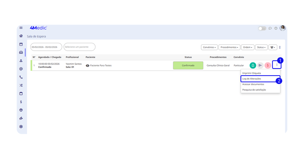
Task: Open the help question mark icon
Action: pos(276,28)
